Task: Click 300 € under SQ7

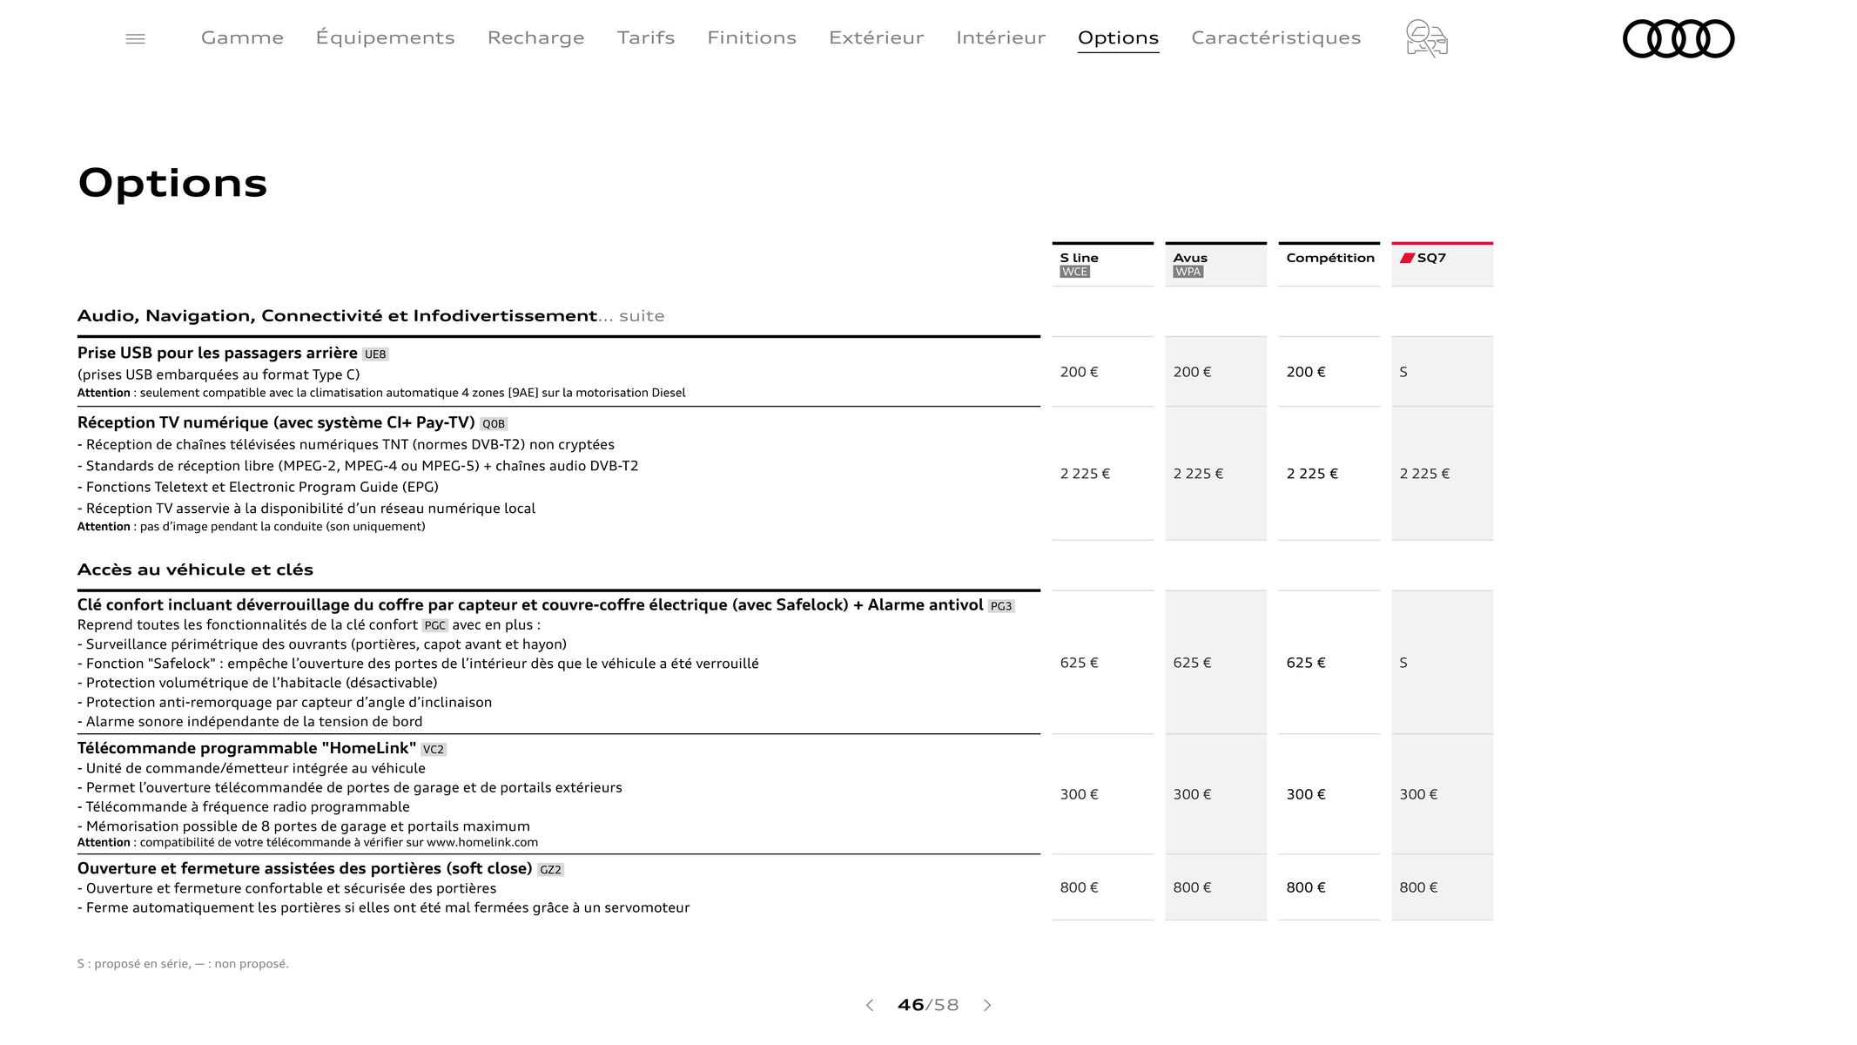Action: tap(1418, 794)
